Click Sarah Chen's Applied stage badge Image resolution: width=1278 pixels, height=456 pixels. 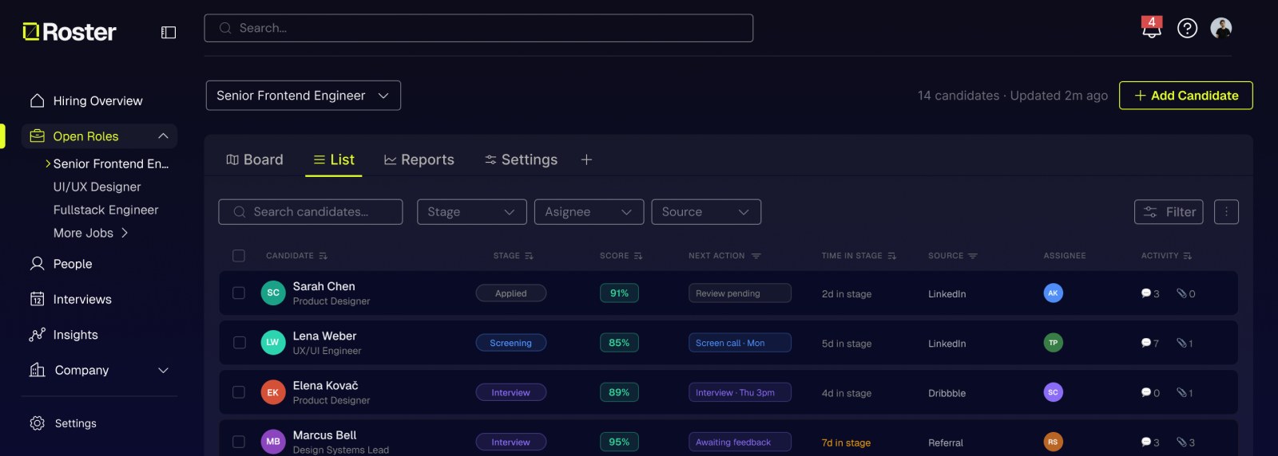[511, 293]
